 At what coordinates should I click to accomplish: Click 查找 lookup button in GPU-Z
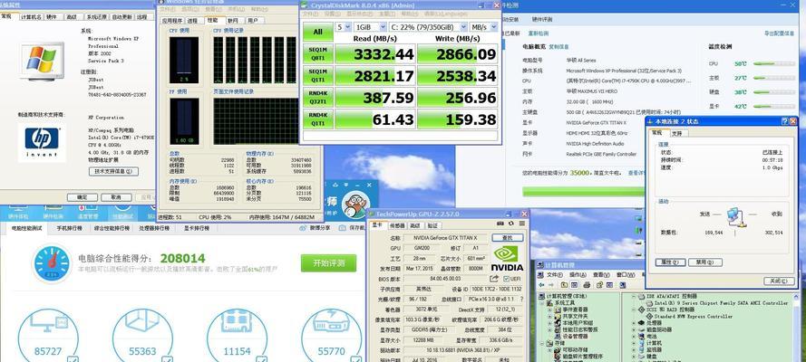click(x=508, y=238)
